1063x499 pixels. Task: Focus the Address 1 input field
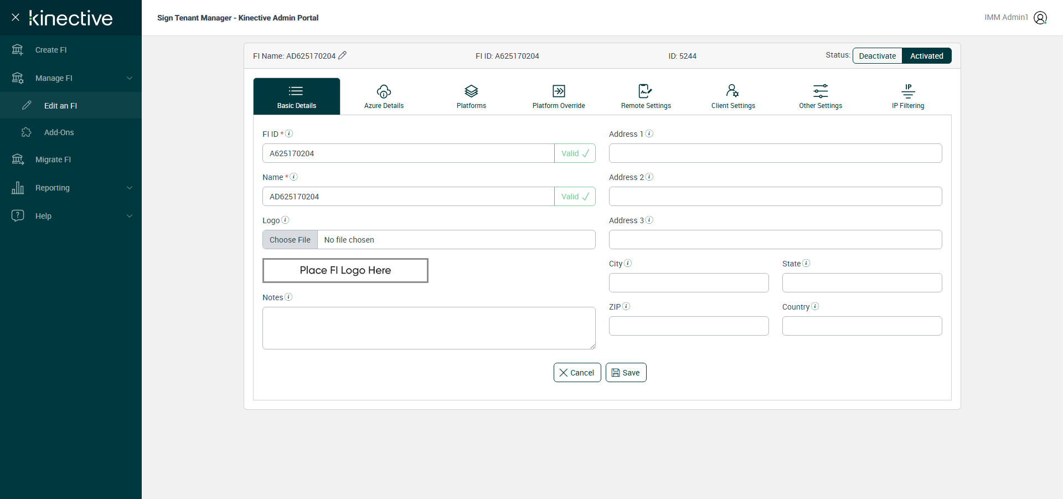[x=776, y=153]
